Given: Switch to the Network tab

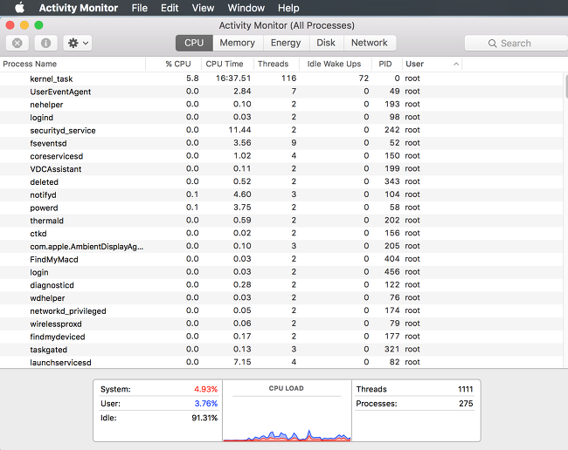Looking at the screenshot, I should [370, 43].
